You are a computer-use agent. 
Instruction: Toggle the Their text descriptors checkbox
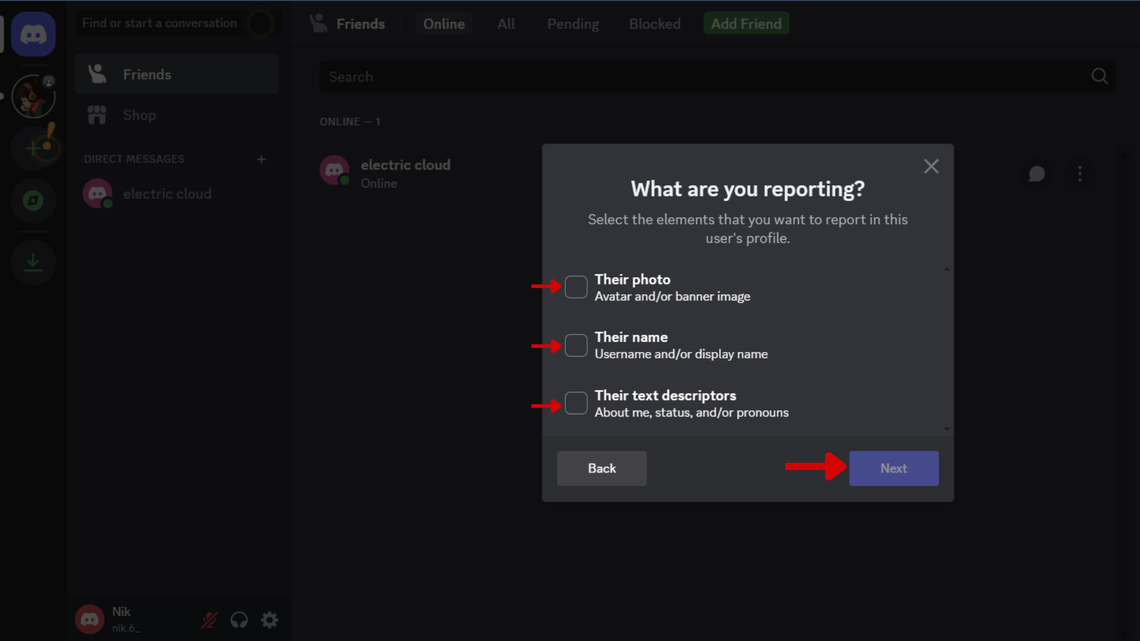point(577,404)
